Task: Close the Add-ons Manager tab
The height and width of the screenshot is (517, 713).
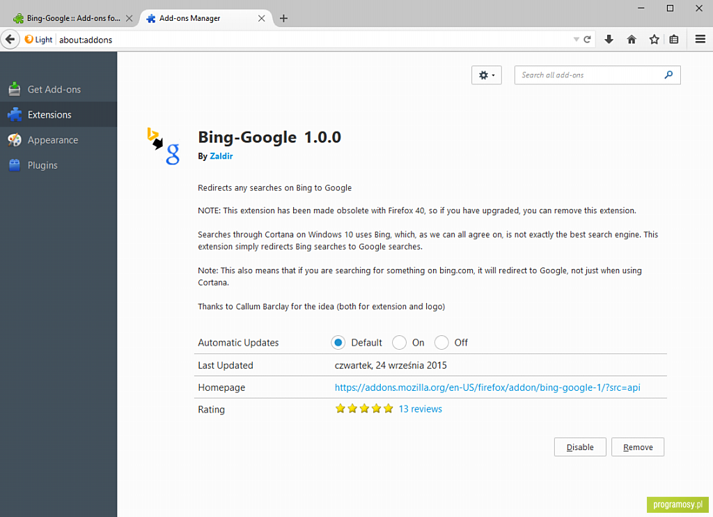Action: [262, 18]
